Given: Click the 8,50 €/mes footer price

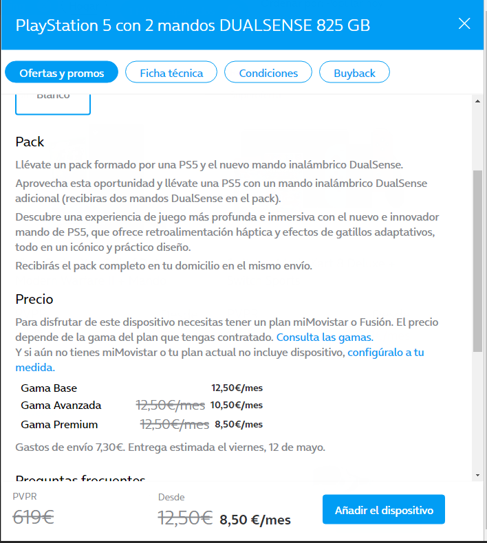Looking at the screenshot, I should [255, 520].
